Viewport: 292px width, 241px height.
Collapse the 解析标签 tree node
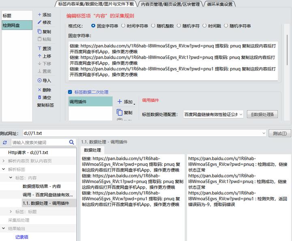pos(4,169)
